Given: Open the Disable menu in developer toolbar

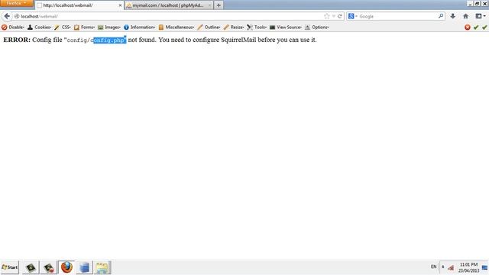Looking at the screenshot, I should pyautogui.click(x=13, y=27).
